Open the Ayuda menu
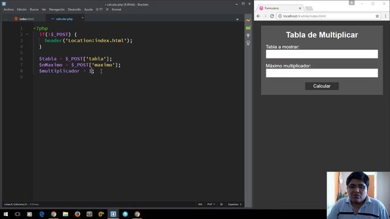390x219 pixels. pyautogui.click(x=88, y=10)
